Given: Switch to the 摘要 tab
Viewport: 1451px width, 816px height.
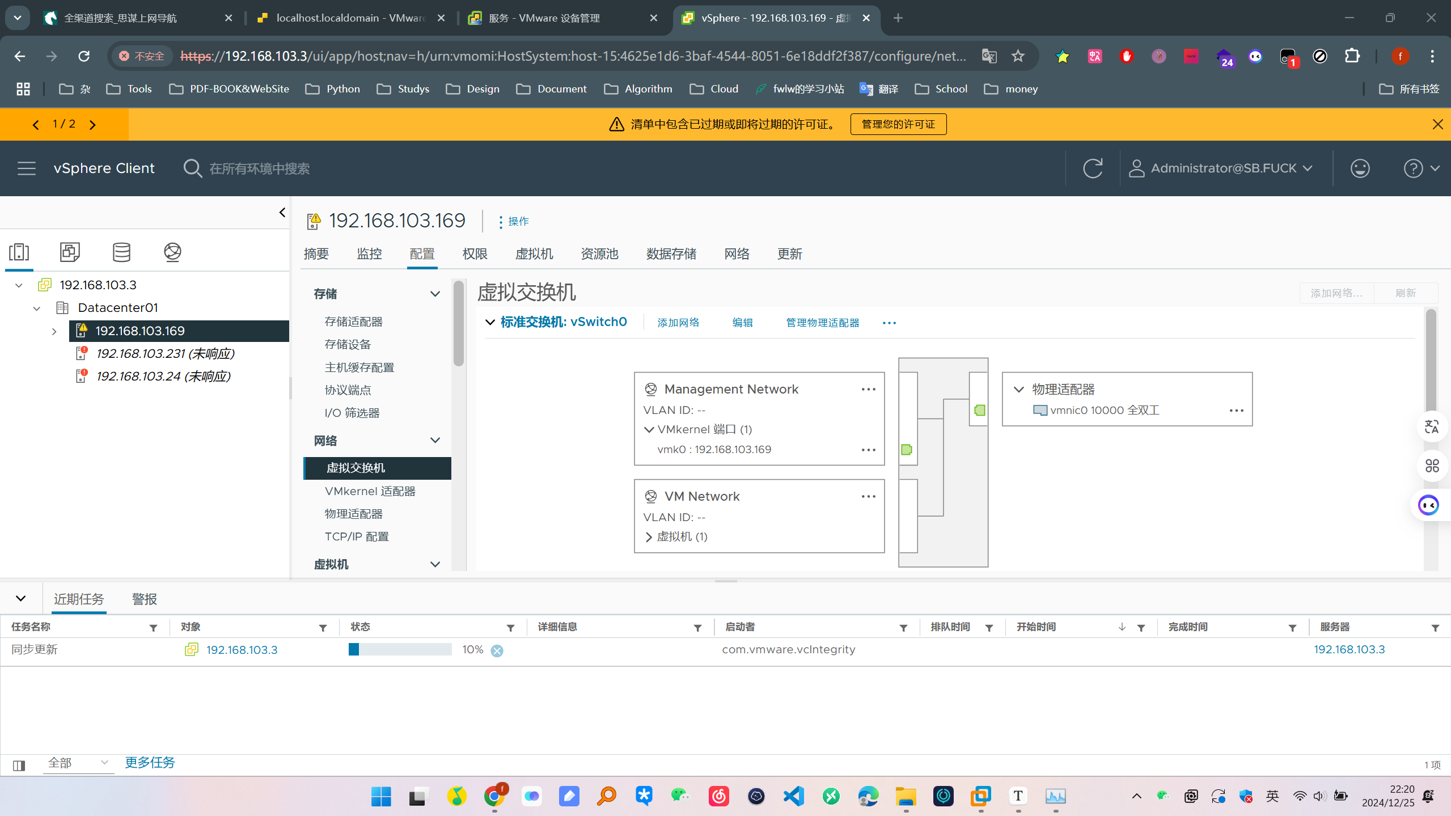Looking at the screenshot, I should click(316, 254).
